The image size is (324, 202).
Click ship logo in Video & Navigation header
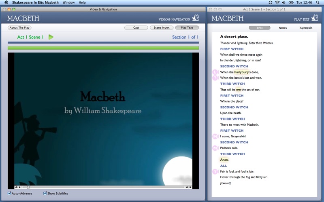pos(196,17)
